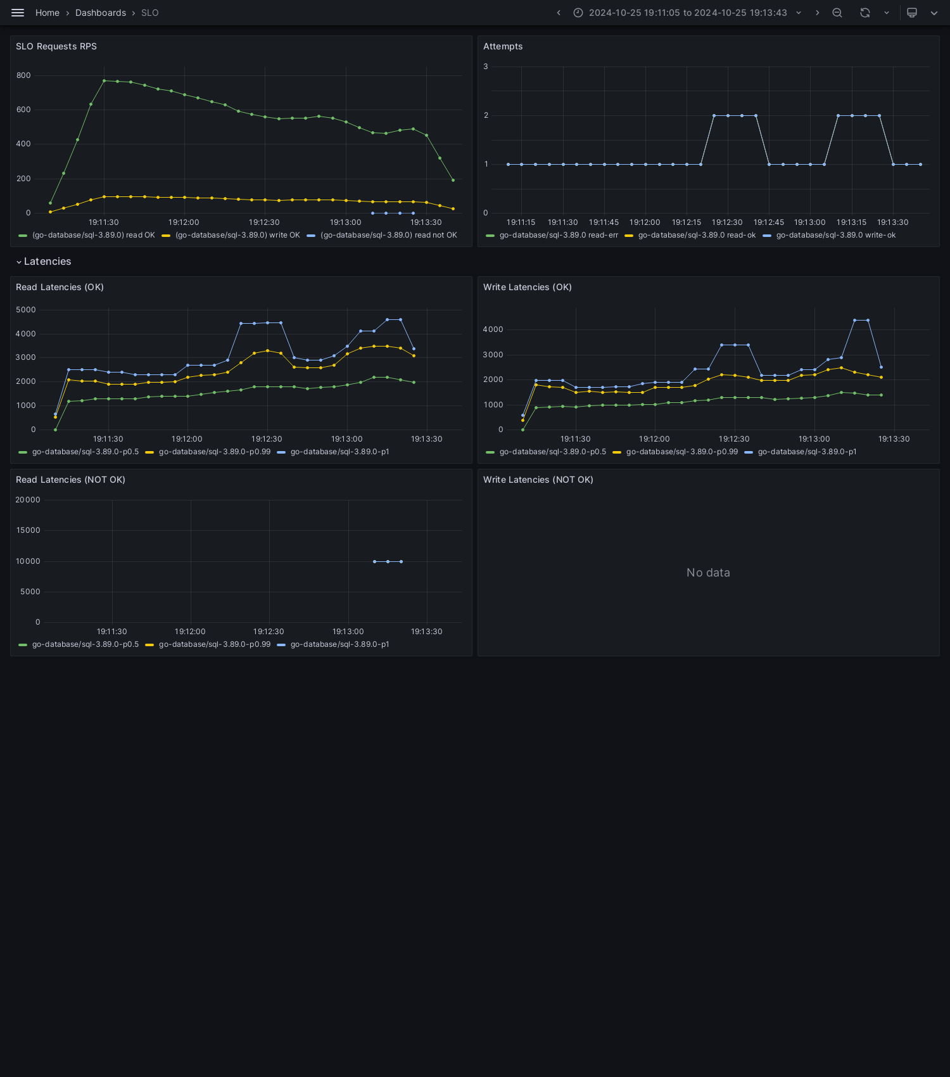Toggle the 'read not OK' series in the RPS legend
The image size is (950, 1077).
(x=389, y=235)
